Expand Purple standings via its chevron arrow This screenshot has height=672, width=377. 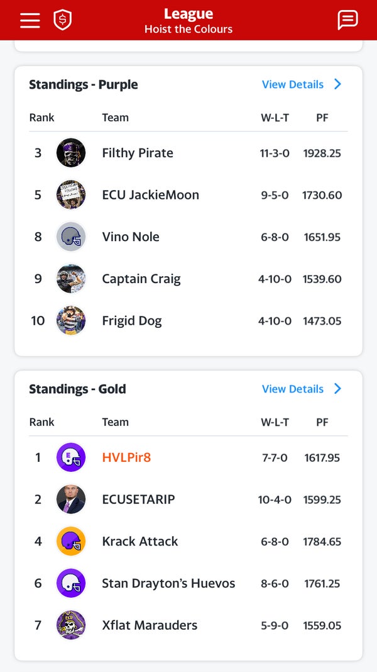(x=337, y=84)
